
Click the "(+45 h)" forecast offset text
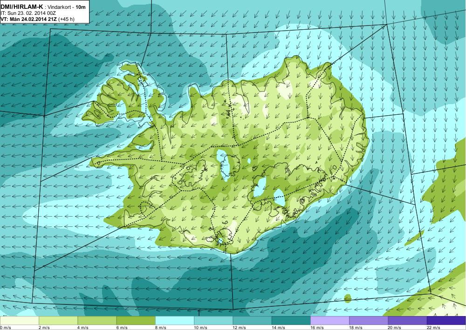point(67,19)
